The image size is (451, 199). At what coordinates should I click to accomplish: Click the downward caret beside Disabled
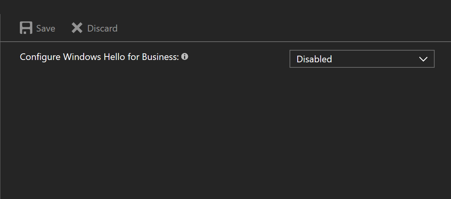point(423,59)
